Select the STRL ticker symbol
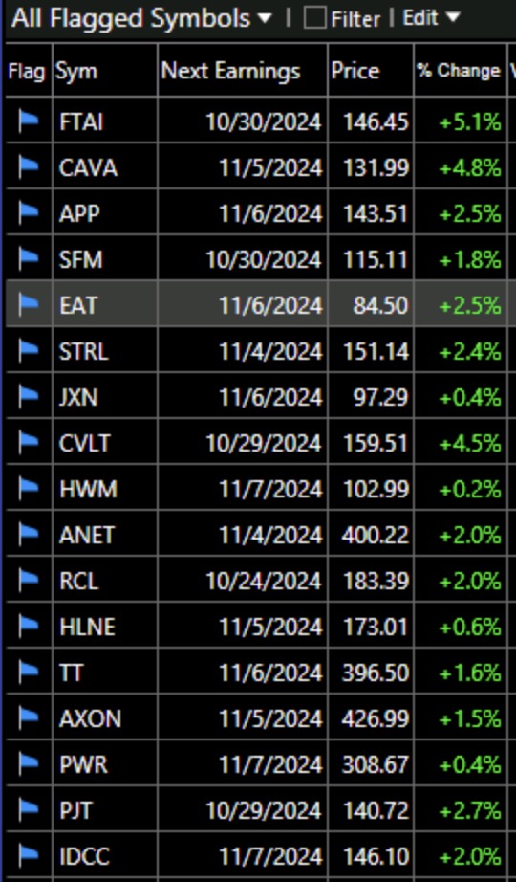The image size is (516, 882). click(x=83, y=351)
